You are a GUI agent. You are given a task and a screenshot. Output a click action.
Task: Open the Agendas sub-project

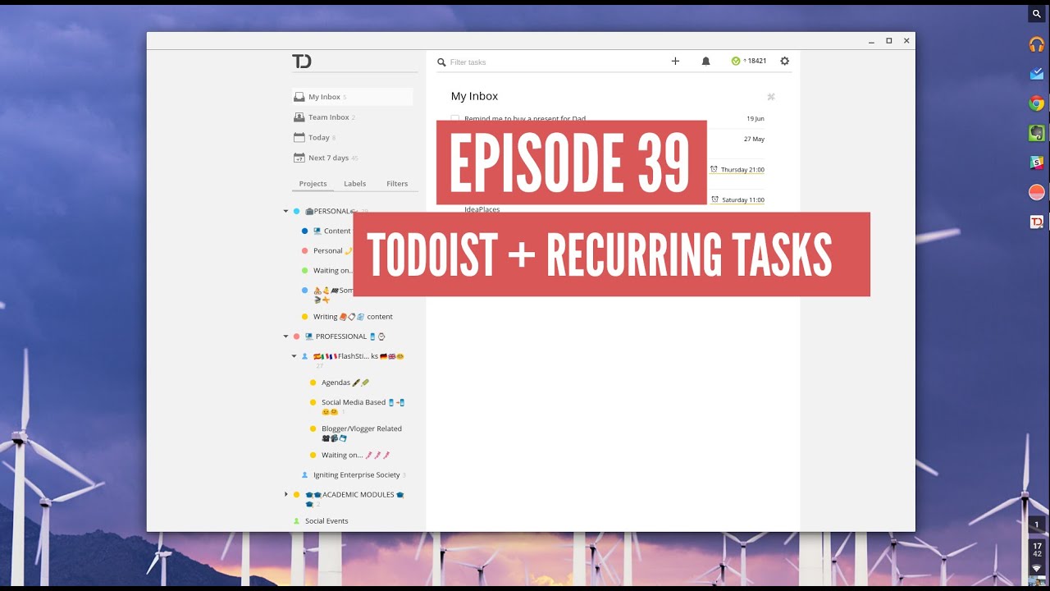pos(345,383)
